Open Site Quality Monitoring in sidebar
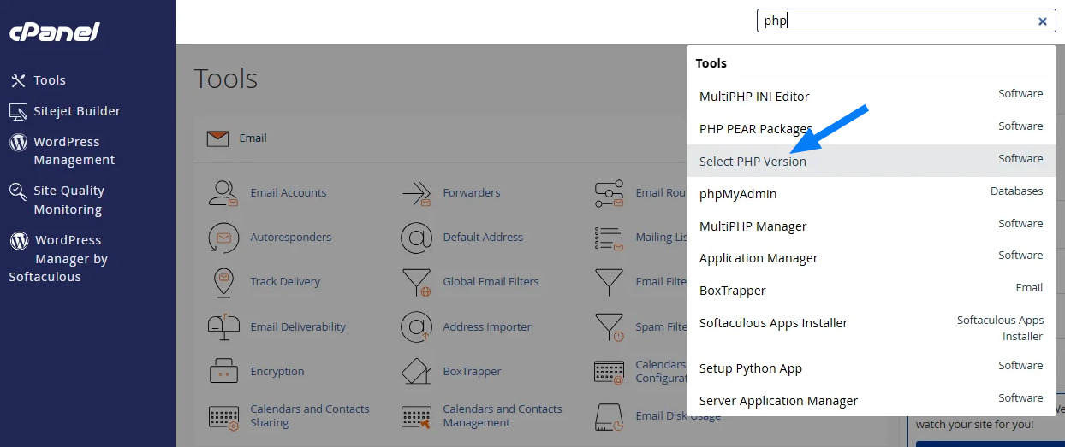1065x447 pixels. [x=68, y=200]
